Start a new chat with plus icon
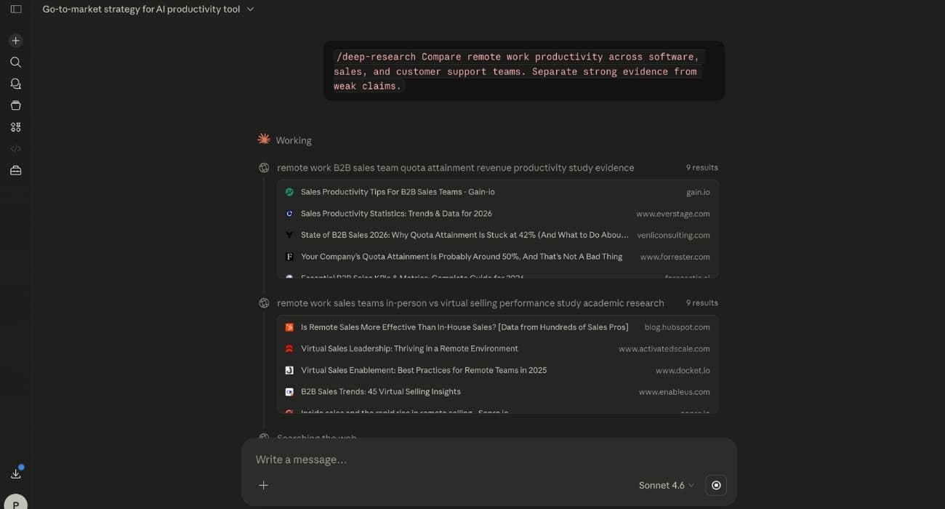Viewport: 945px width, 509px height. tap(16, 41)
